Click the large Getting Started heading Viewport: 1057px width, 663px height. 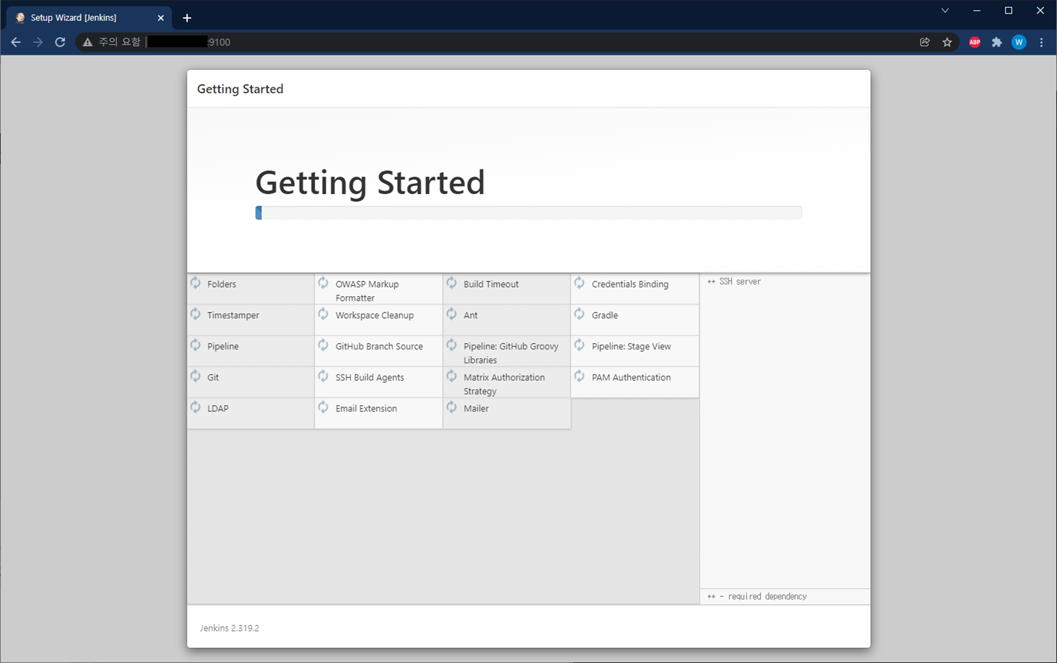(x=370, y=182)
